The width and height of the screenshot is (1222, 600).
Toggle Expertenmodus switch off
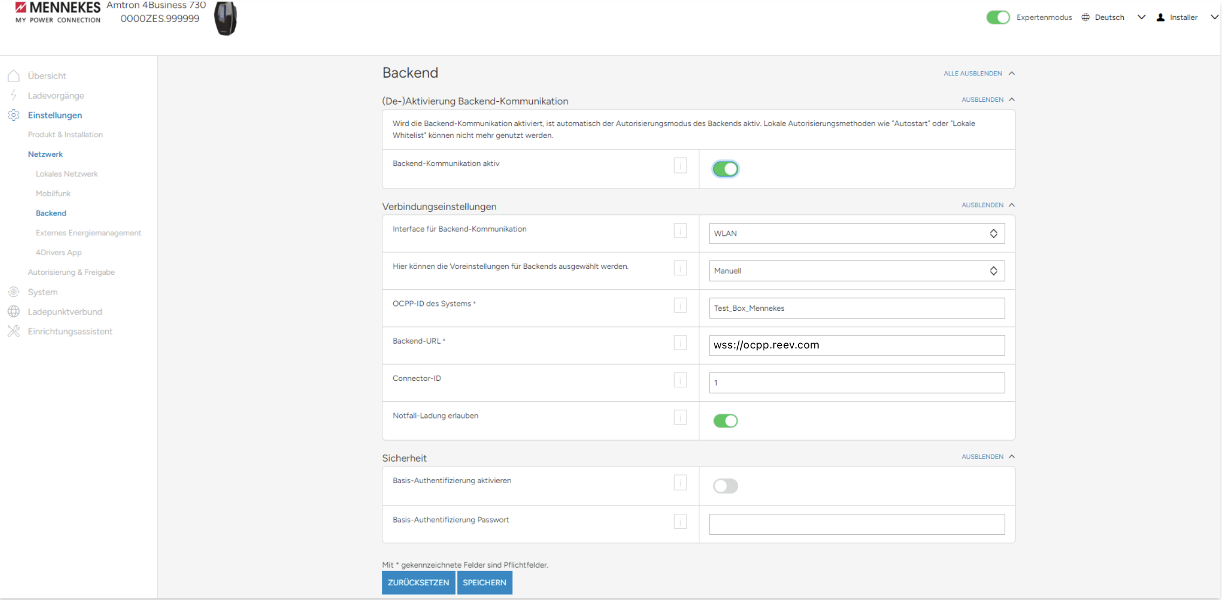[x=998, y=17]
